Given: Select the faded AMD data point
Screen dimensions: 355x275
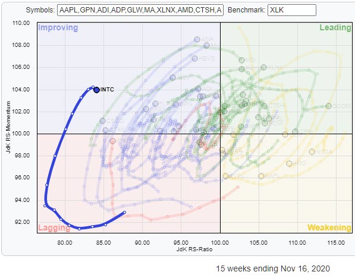Looking at the screenshot, I should click(x=290, y=163).
